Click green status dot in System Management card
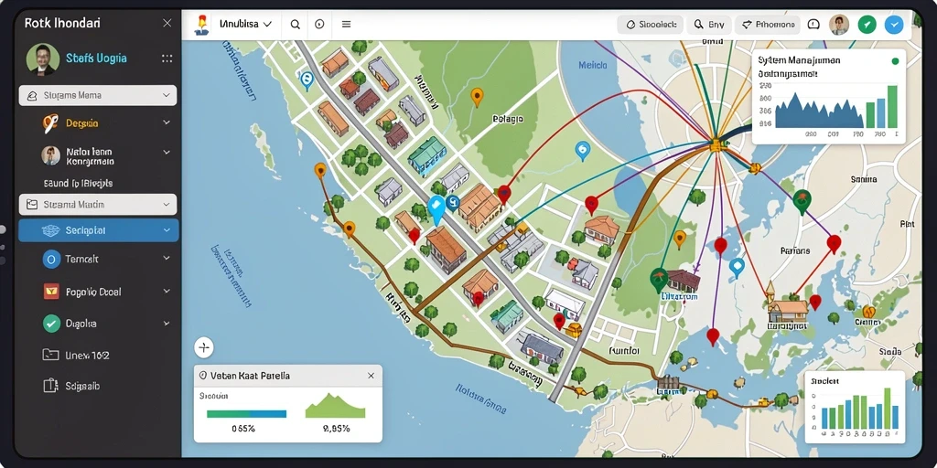This screenshot has width=937, height=468. pos(895,61)
